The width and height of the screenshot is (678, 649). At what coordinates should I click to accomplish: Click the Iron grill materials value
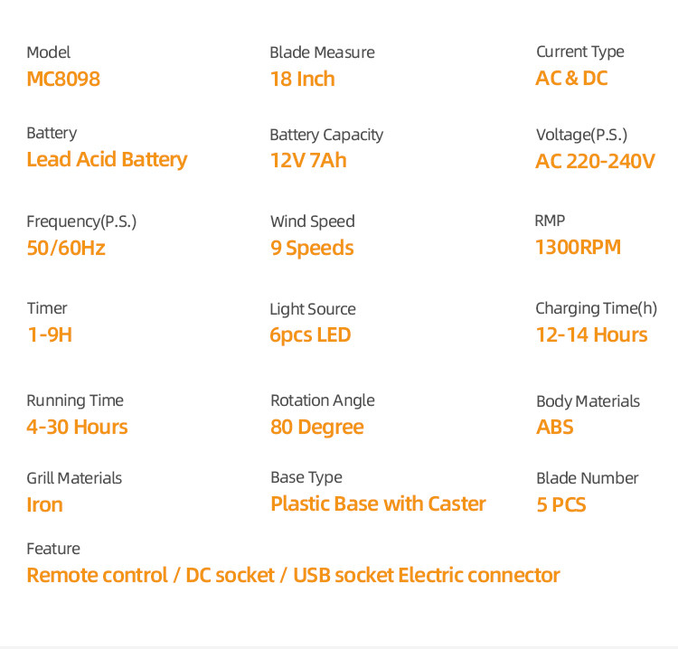[x=44, y=505]
